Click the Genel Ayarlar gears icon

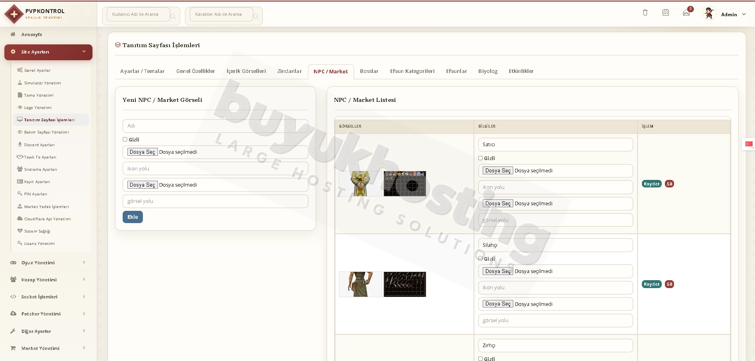point(20,70)
